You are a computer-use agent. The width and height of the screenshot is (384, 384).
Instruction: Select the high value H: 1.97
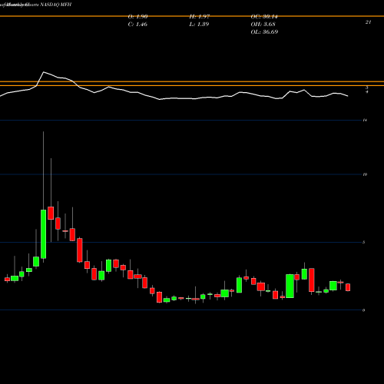click(x=200, y=17)
